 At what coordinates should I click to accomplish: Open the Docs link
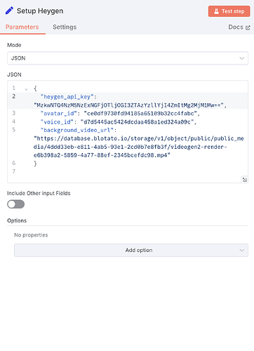[x=239, y=27]
